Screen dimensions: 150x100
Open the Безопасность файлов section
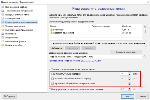(15, 41)
